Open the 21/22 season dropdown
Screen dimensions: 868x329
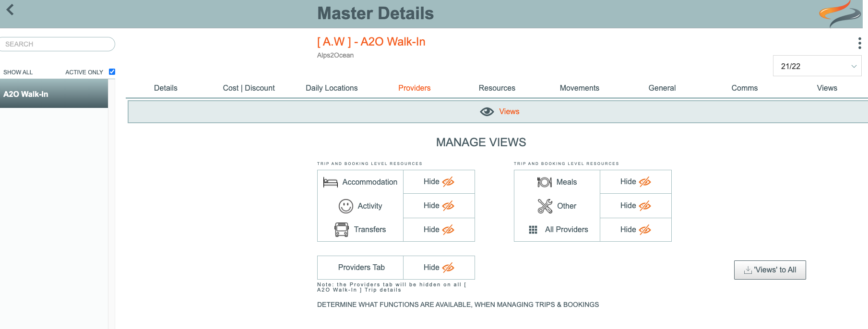pos(817,66)
